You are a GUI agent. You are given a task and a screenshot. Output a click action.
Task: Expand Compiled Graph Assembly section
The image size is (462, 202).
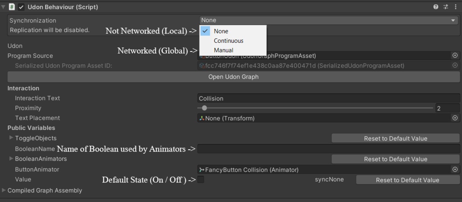coord(4,190)
